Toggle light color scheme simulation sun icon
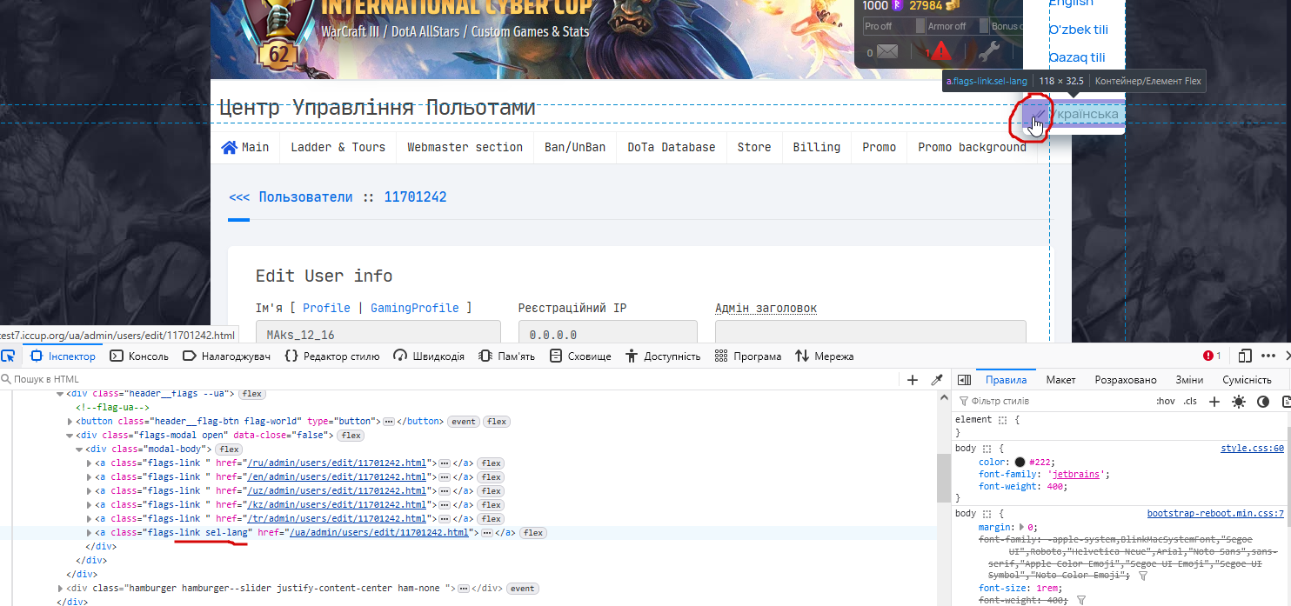The image size is (1291, 606). click(x=1239, y=402)
